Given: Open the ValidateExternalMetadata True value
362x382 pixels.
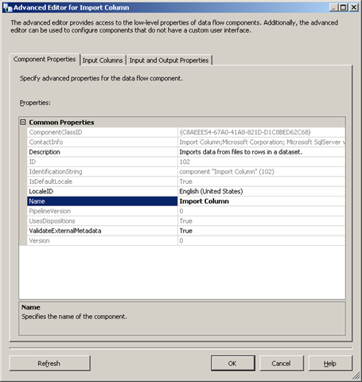Looking at the screenshot, I should pos(185,231).
